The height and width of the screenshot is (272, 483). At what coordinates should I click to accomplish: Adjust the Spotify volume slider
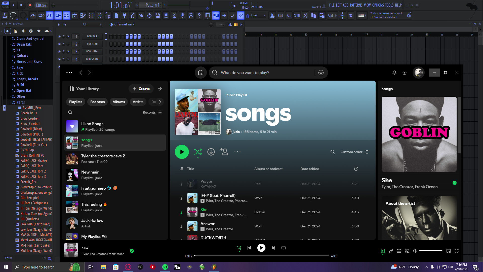(x=430, y=251)
